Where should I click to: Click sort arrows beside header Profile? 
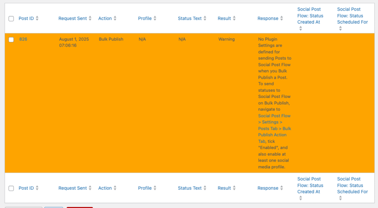pos(155,18)
